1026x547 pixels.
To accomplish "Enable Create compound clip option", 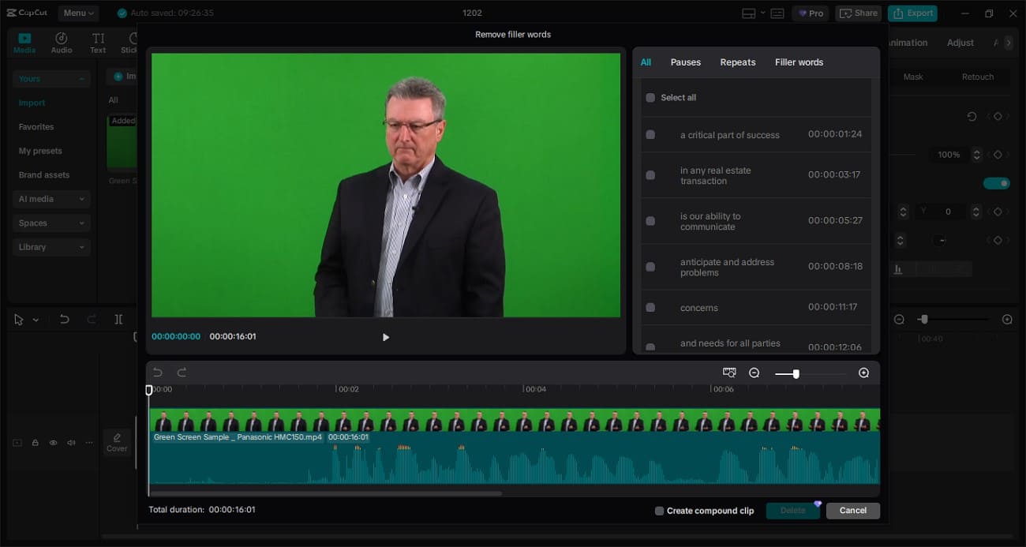I will click(x=659, y=511).
